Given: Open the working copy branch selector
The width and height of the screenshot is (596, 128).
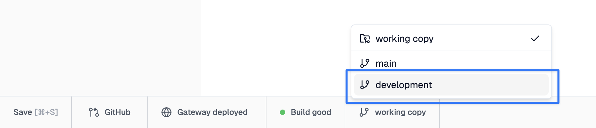Looking at the screenshot, I should 392,112.
